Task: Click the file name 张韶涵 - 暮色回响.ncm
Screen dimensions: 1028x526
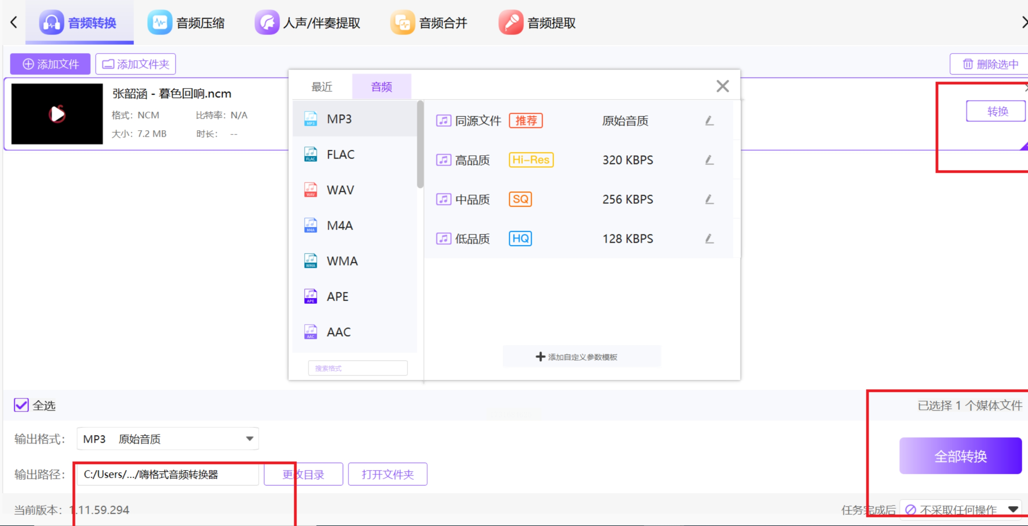Action: point(172,94)
